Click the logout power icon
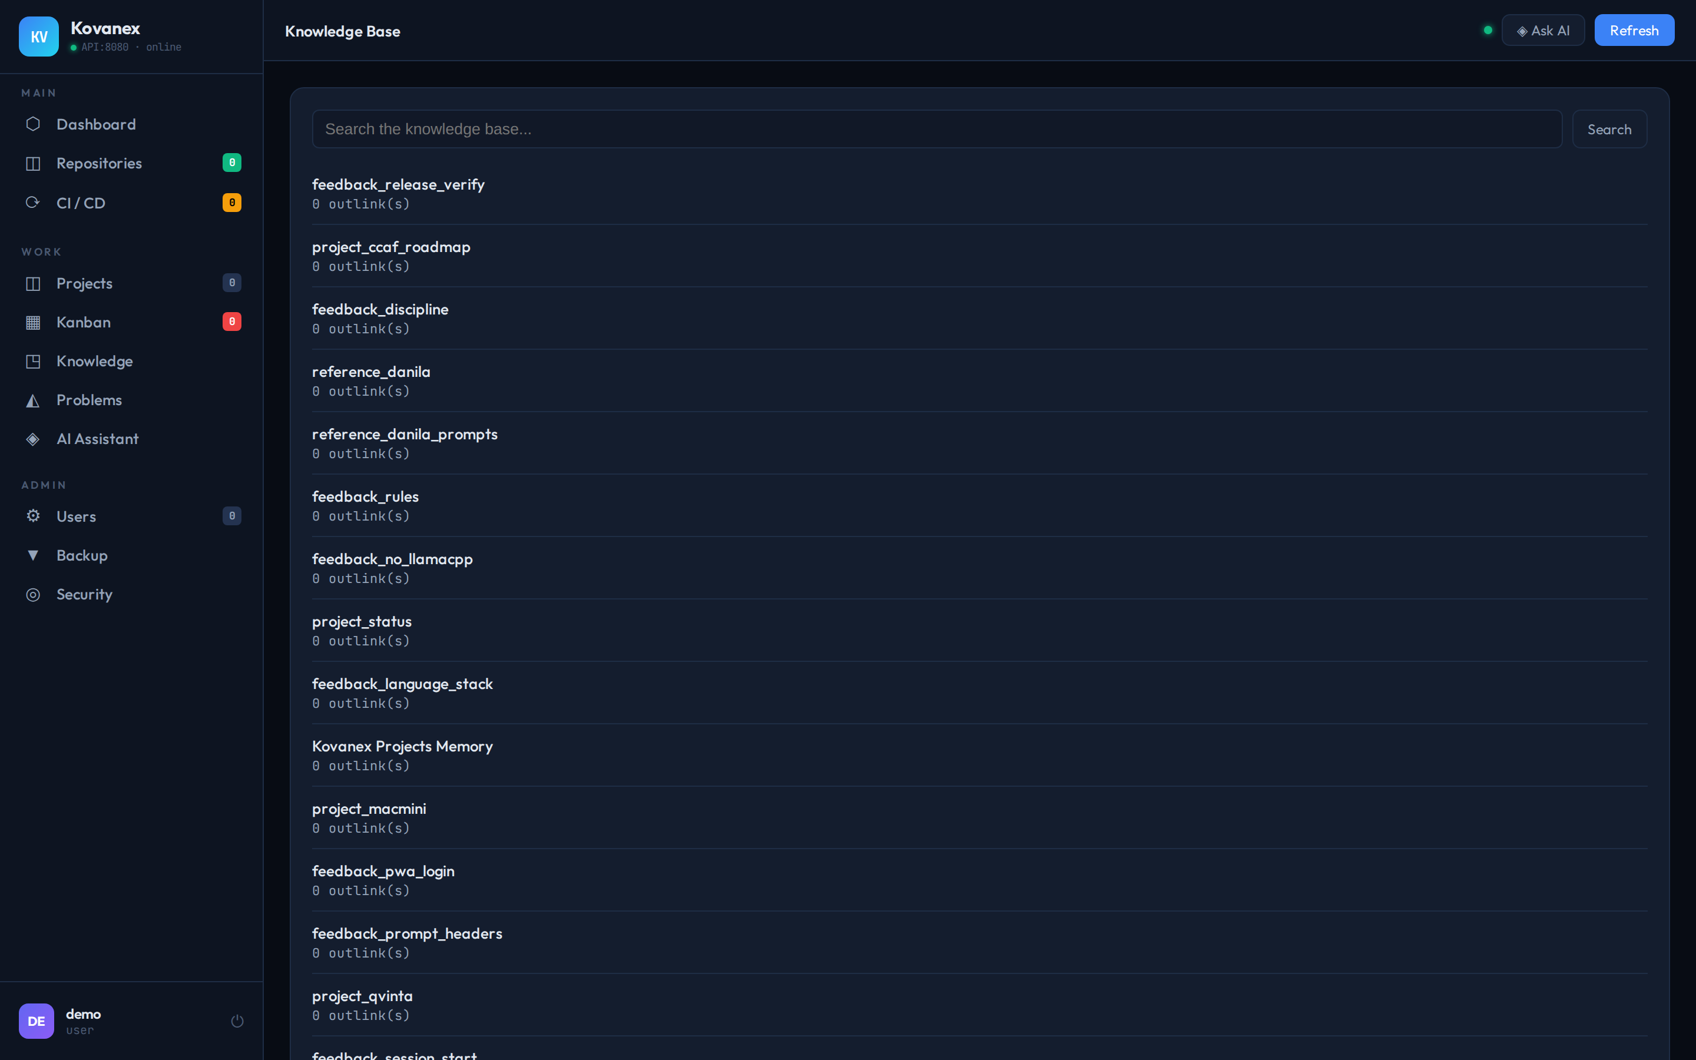Screen dimensions: 1696x1060 point(237,1021)
